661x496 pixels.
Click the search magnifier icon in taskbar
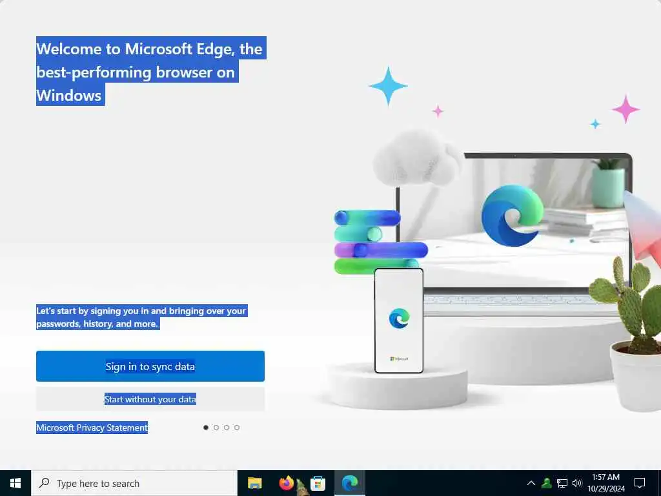pyautogui.click(x=44, y=483)
